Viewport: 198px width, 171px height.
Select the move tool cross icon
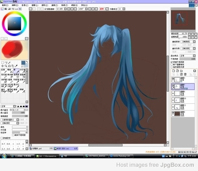pos(3,66)
